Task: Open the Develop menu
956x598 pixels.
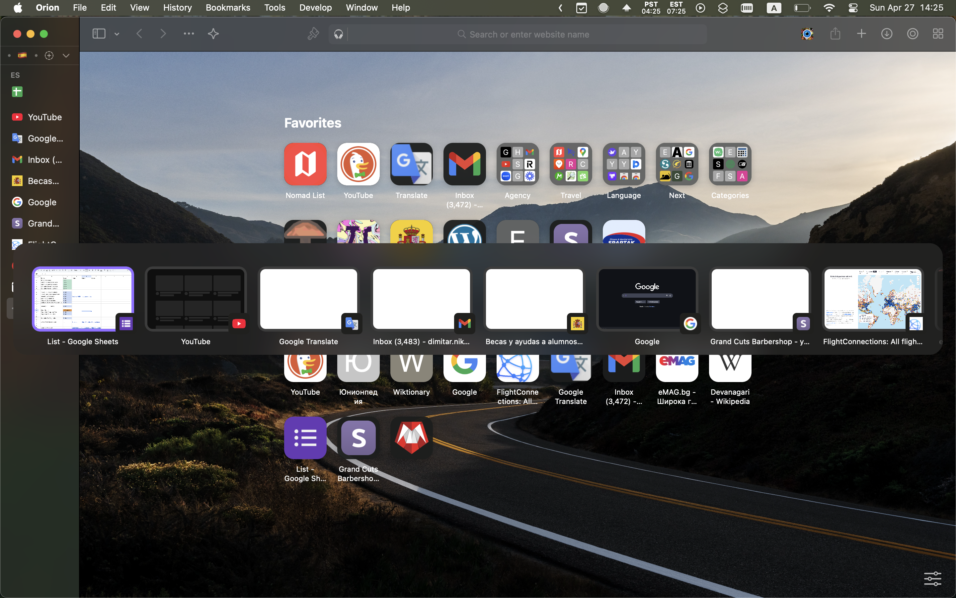Action: pyautogui.click(x=315, y=8)
